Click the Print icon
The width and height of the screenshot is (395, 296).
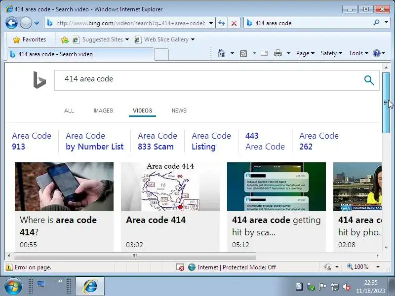click(x=278, y=53)
